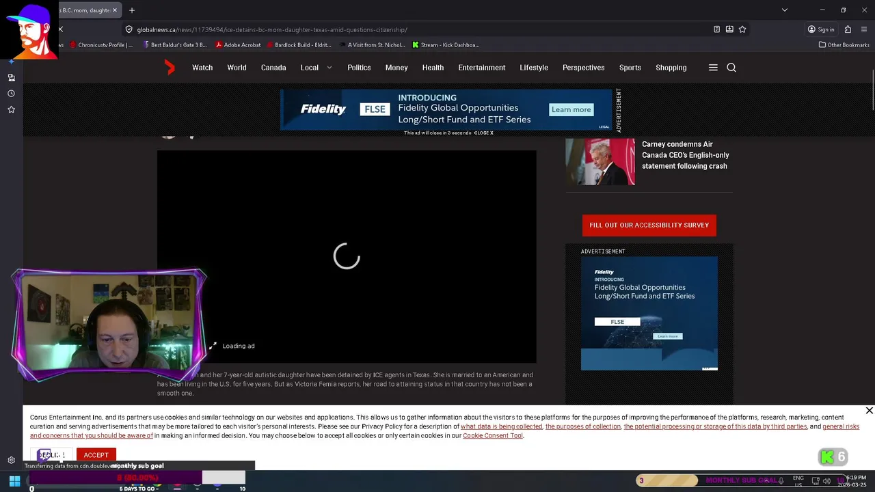Open the Stream - Kick Dashboard bookmark
Viewport: 875px width, 492px height.
click(x=446, y=45)
